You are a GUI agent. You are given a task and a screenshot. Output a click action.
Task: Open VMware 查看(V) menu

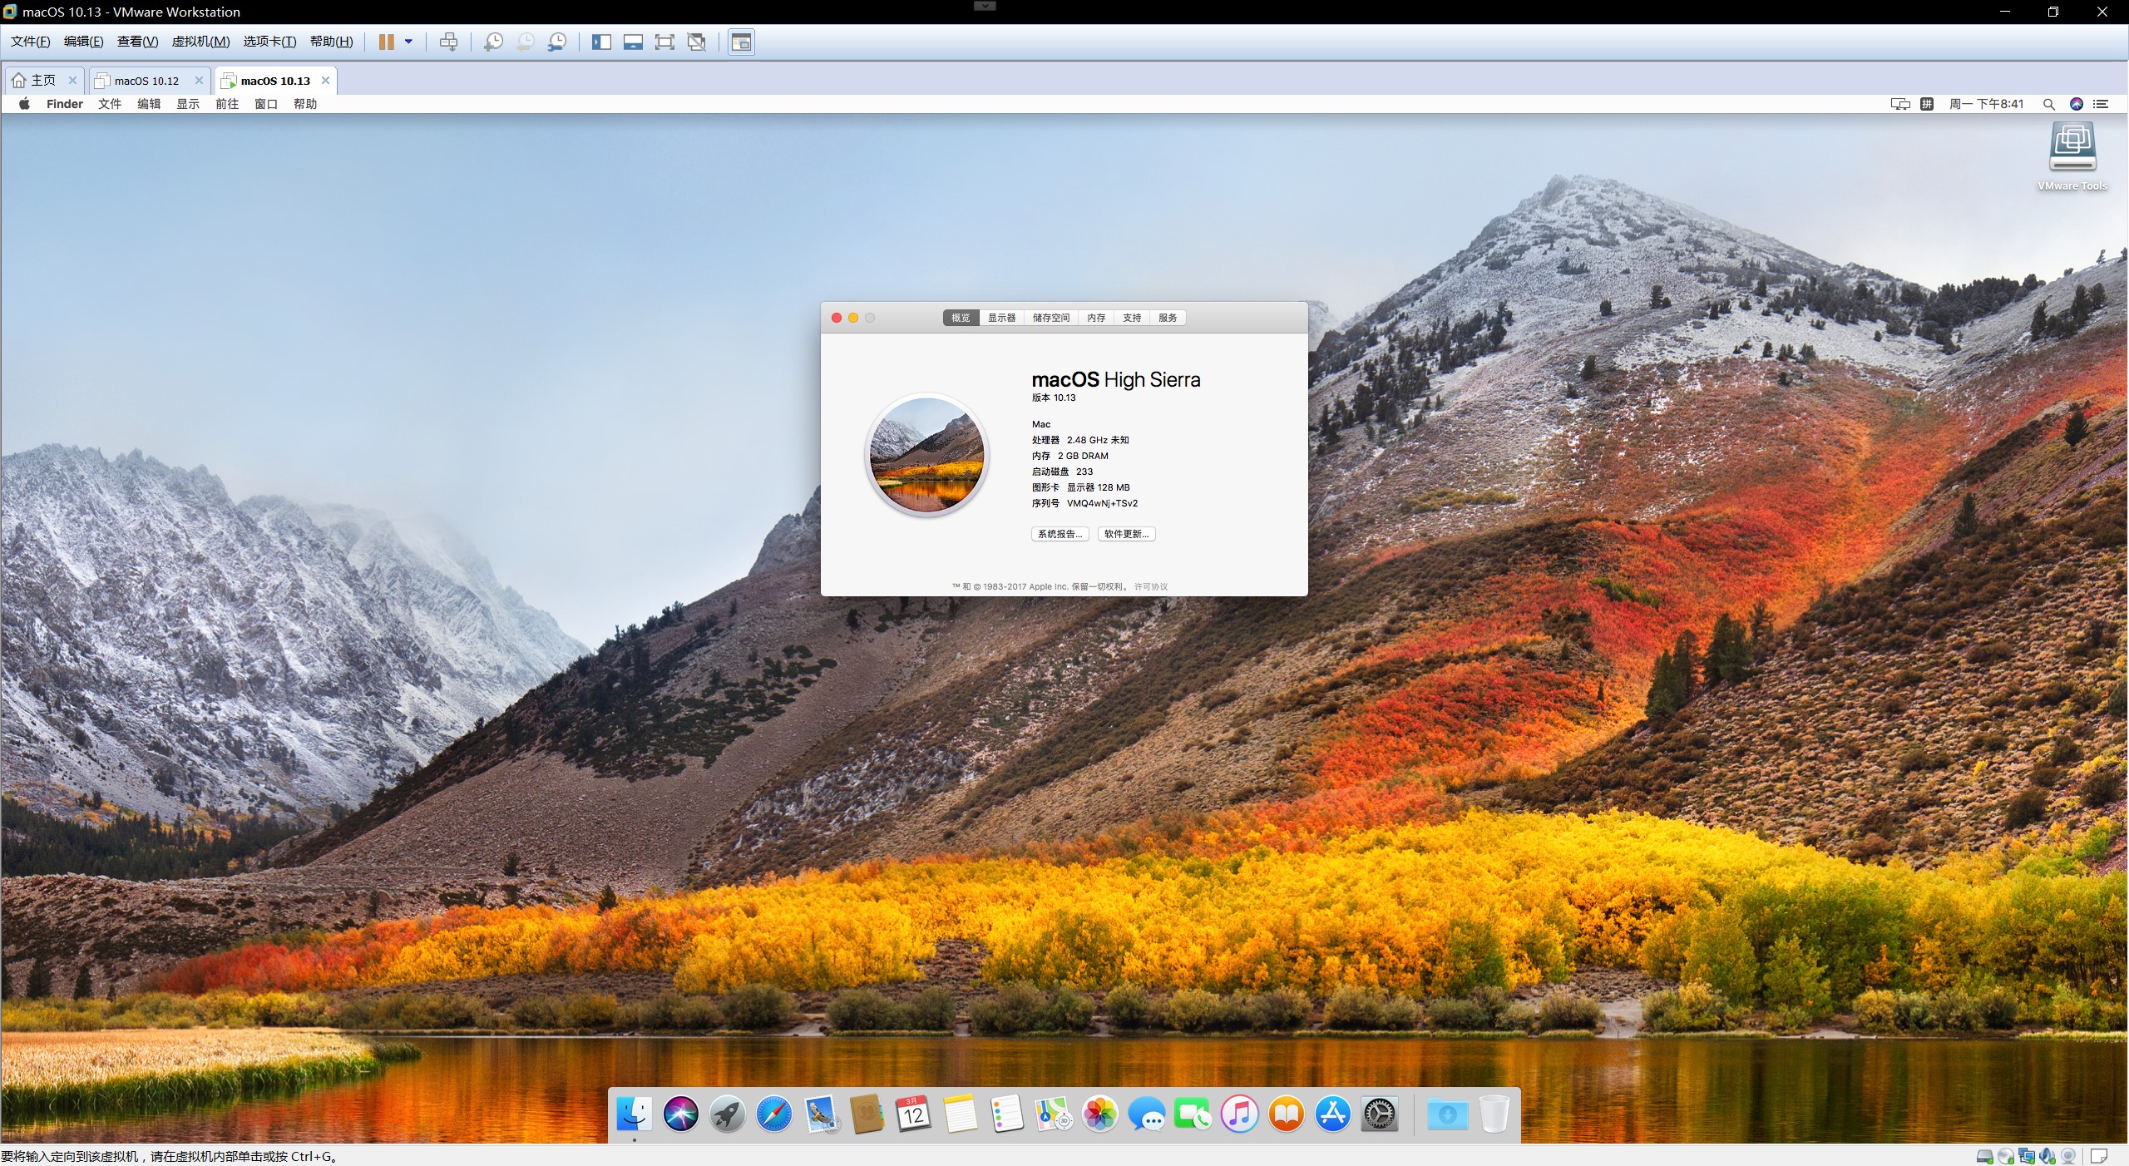click(x=137, y=42)
